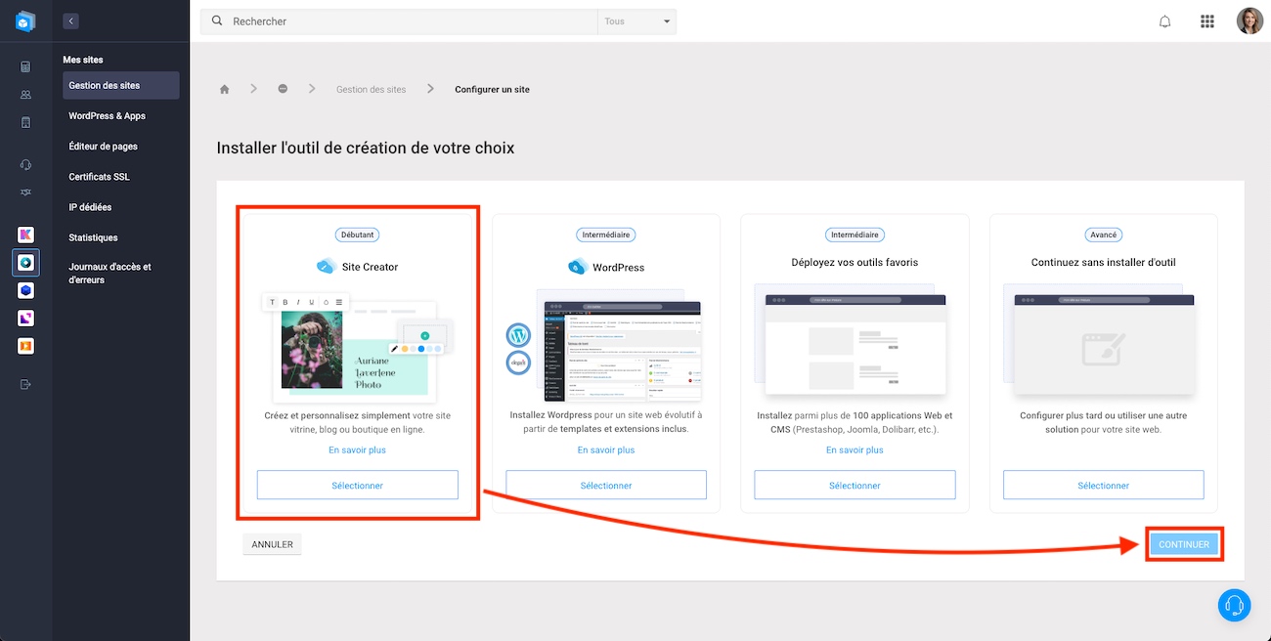
Task: Click the round ellipsis breadcrumb icon
Action: click(x=283, y=89)
